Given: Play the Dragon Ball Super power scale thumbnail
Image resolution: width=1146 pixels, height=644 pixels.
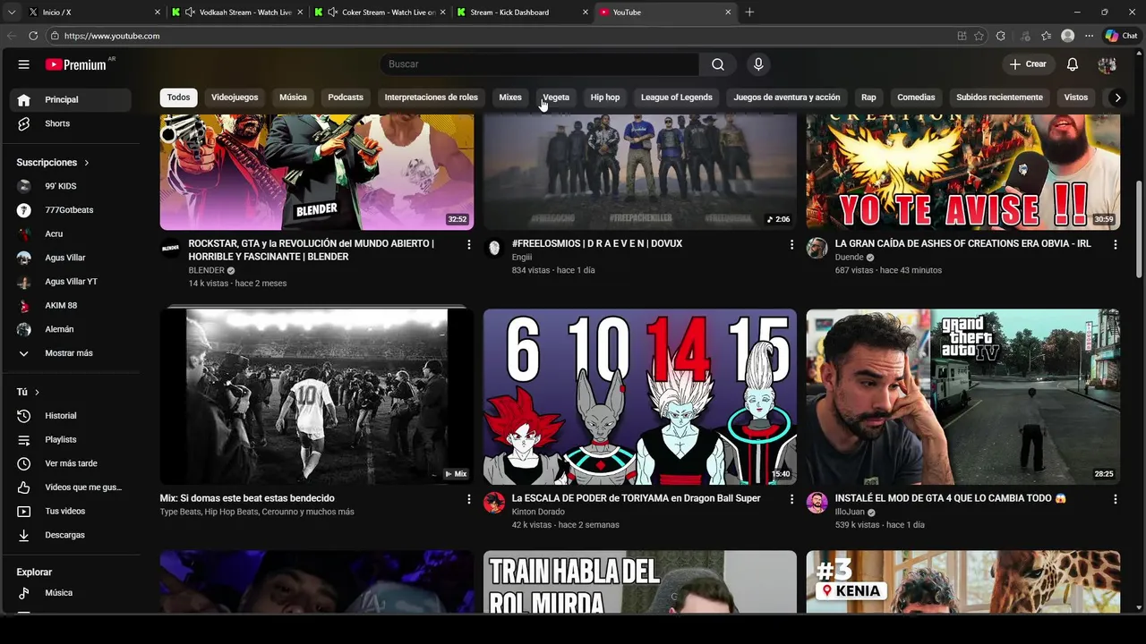Looking at the screenshot, I should pyautogui.click(x=640, y=396).
